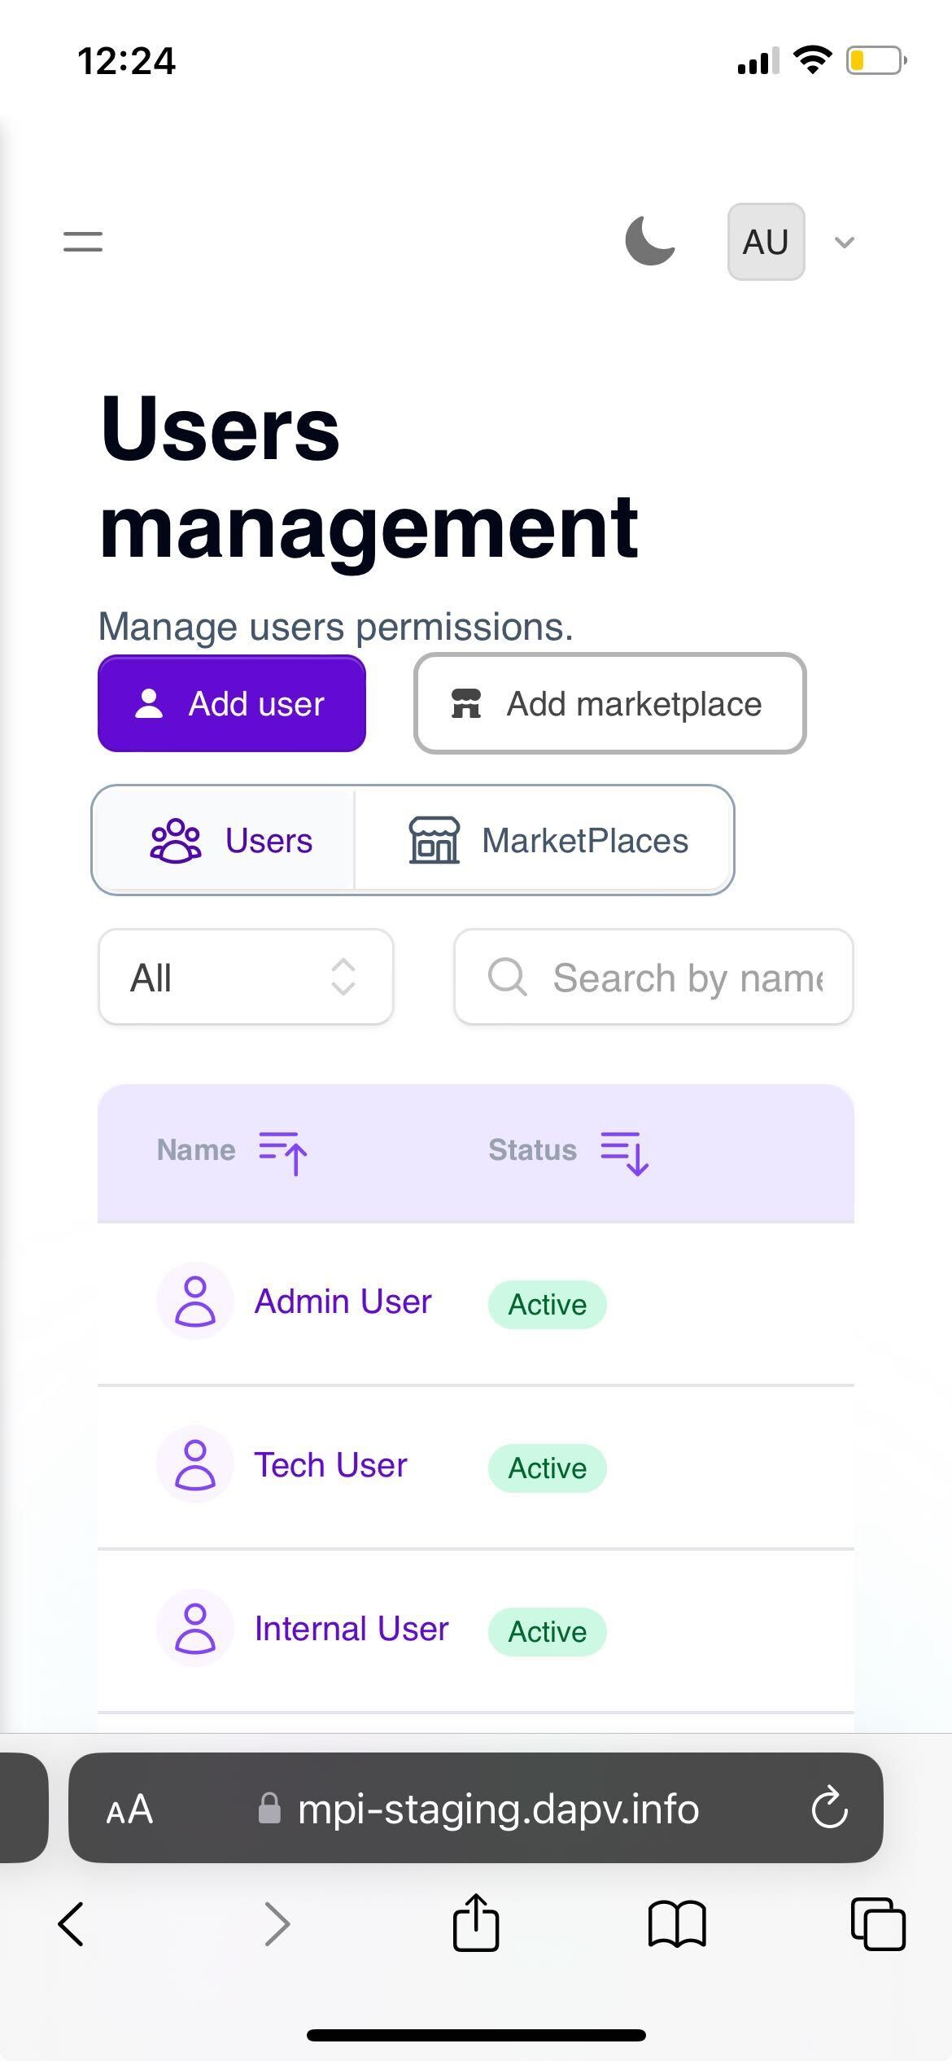Sort by Name ascending icon
The image size is (952, 2061).
pos(283,1153)
